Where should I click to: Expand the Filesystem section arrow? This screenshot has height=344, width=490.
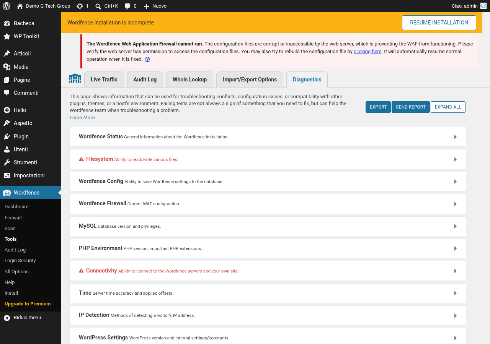click(455, 159)
